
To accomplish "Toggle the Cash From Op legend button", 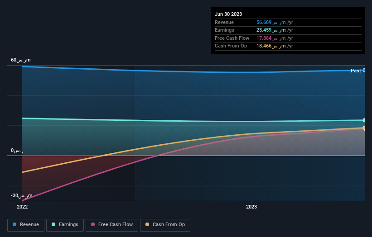I will pos(165,225).
